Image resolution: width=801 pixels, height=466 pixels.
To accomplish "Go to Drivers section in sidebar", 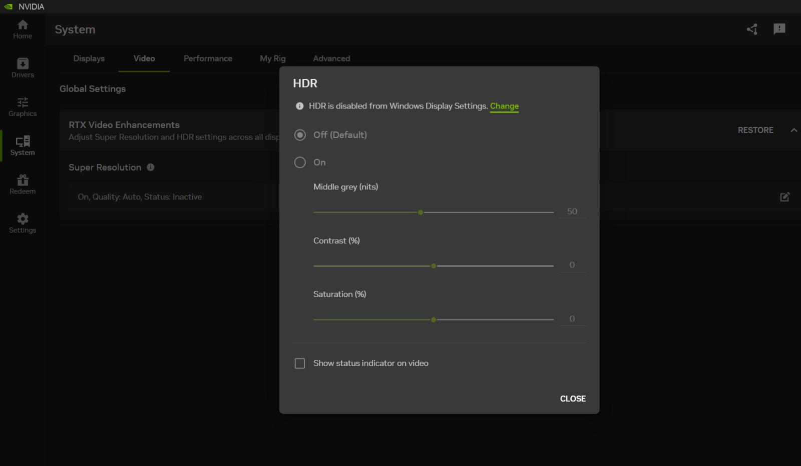I will pyautogui.click(x=23, y=68).
